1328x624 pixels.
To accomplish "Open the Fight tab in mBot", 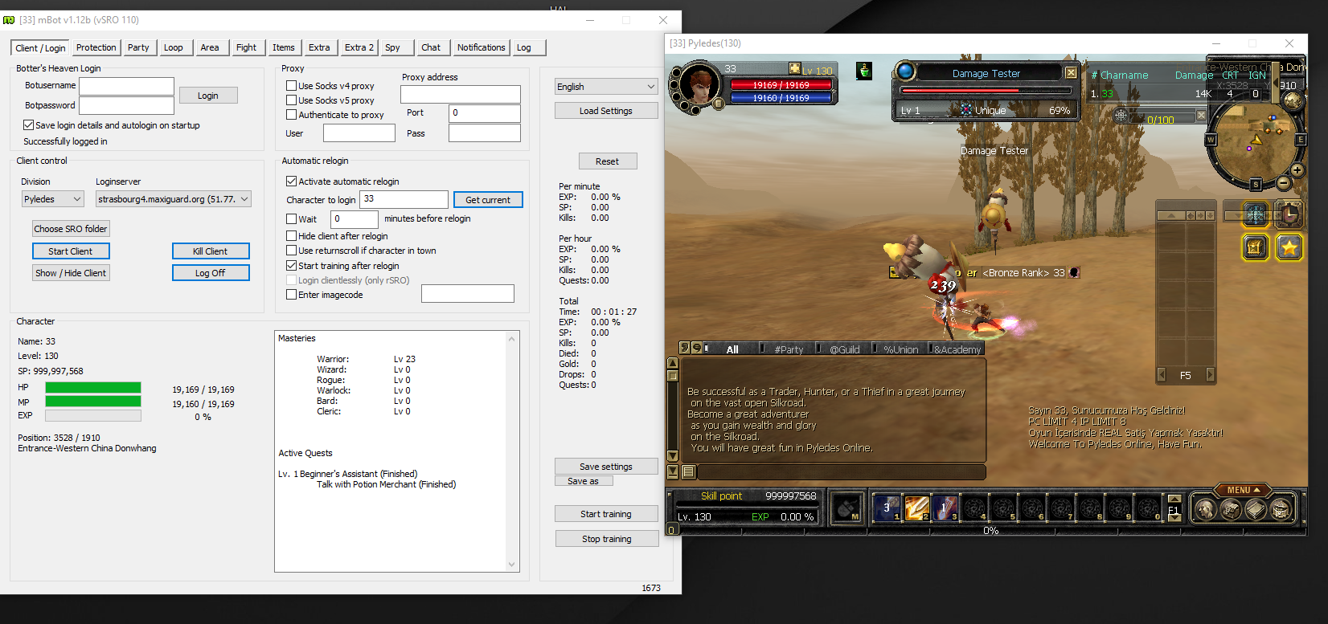I will [246, 47].
